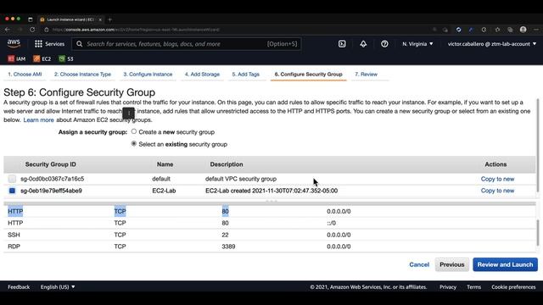Select an existing security group option

pyautogui.click(x=134, y=143)
